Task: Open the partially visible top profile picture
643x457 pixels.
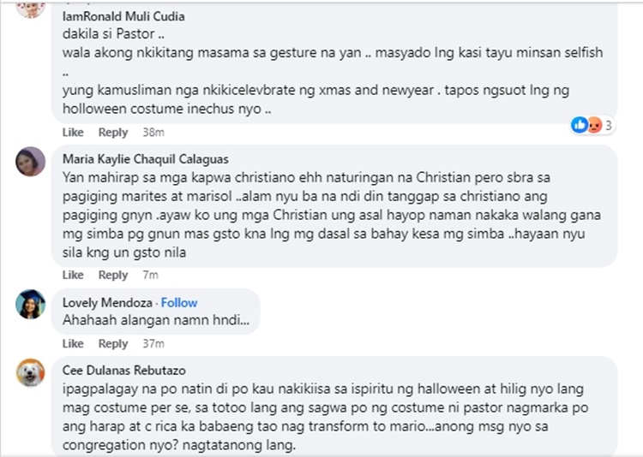Action: pyautogui.click(x=31, y=8)
